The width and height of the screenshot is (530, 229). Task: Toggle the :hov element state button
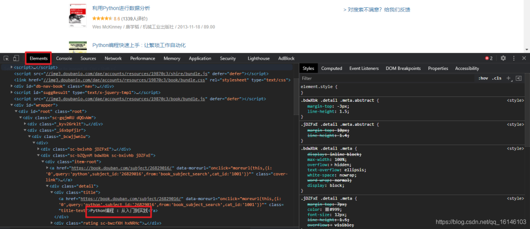[483, 78]
